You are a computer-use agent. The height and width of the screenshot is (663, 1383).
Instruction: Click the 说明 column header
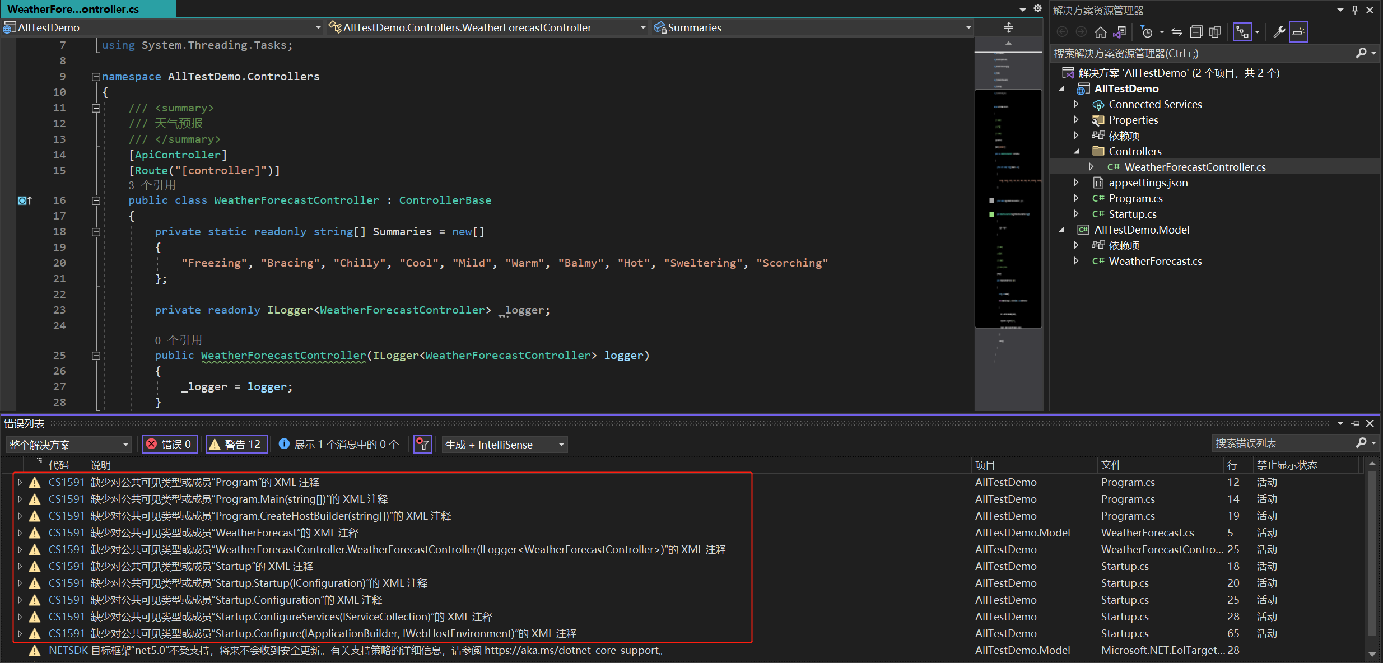click(x=101, y=465)
